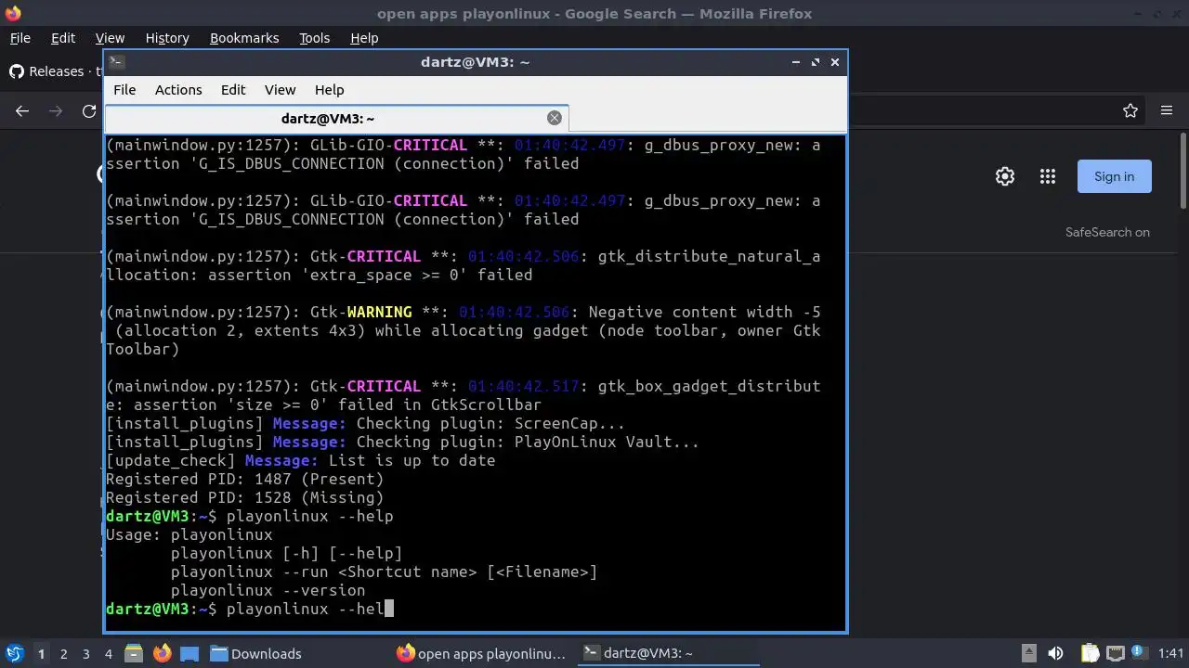
Task: Close the dartz@VM3 terminal tab
Action: click(555, 118)
